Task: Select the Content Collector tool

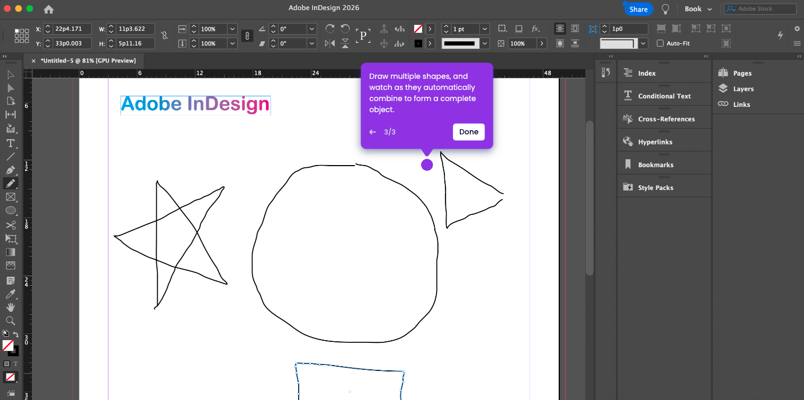Action: (10, 128)
